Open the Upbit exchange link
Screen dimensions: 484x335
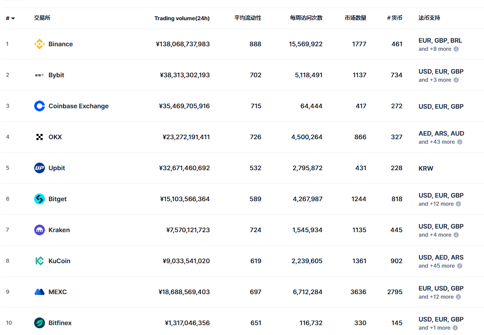[x=57, y=168]
